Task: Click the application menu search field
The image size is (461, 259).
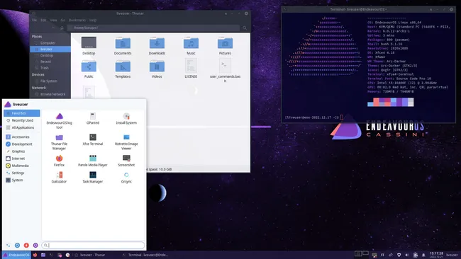Action: [x=93, y=246]
